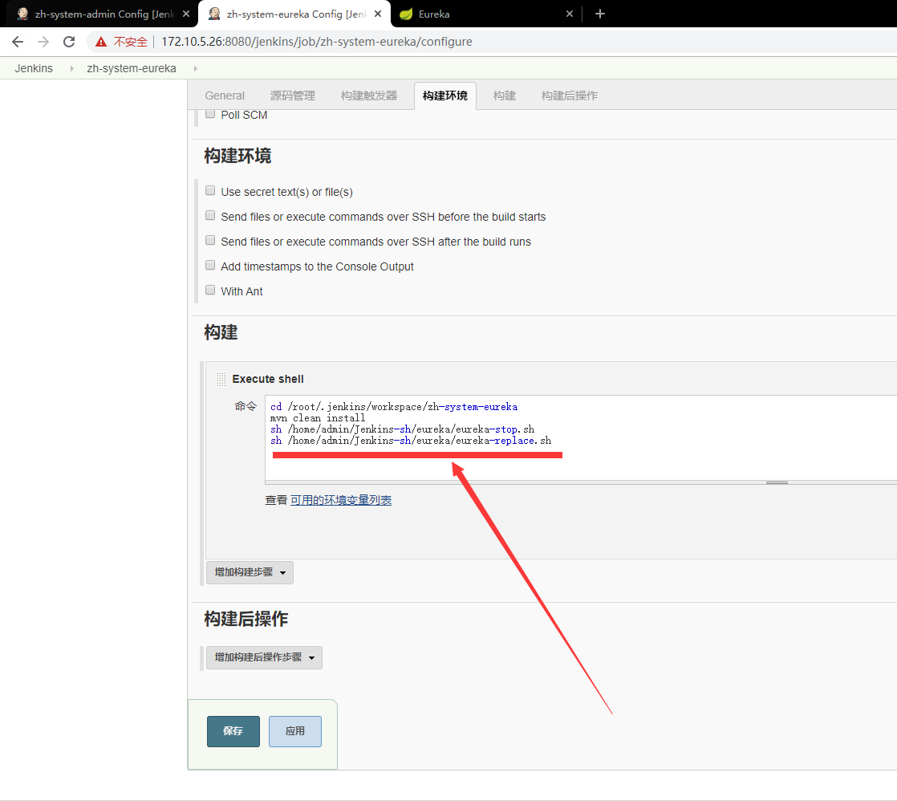Enable Add timestamps to the Console Output
The width and height of the screenshot is (897, 801).
point(210,266)
